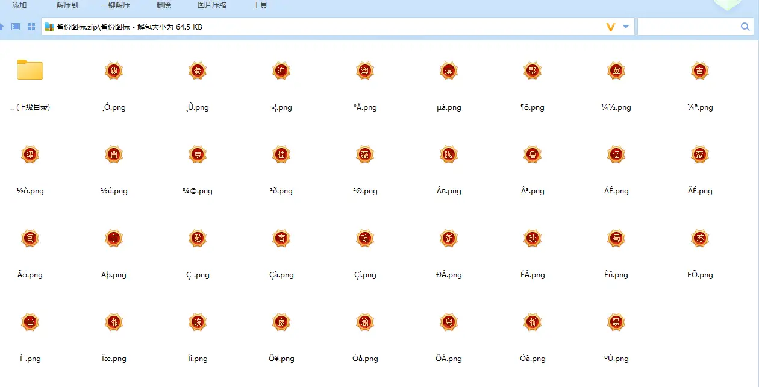Image resolution: width=759 pixels, height=387 pixels.
Task: Select the 黑 province icon file
Action: 616,322
